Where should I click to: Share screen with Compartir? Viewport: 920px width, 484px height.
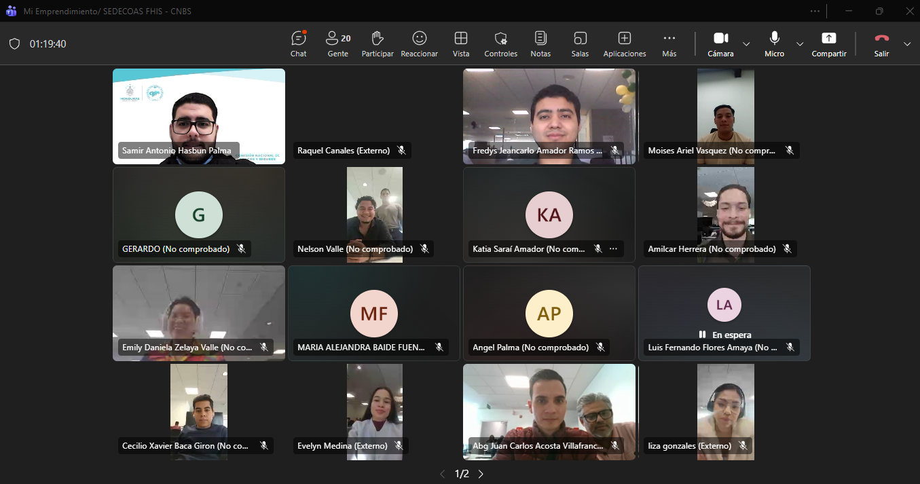tap(829, 43)
